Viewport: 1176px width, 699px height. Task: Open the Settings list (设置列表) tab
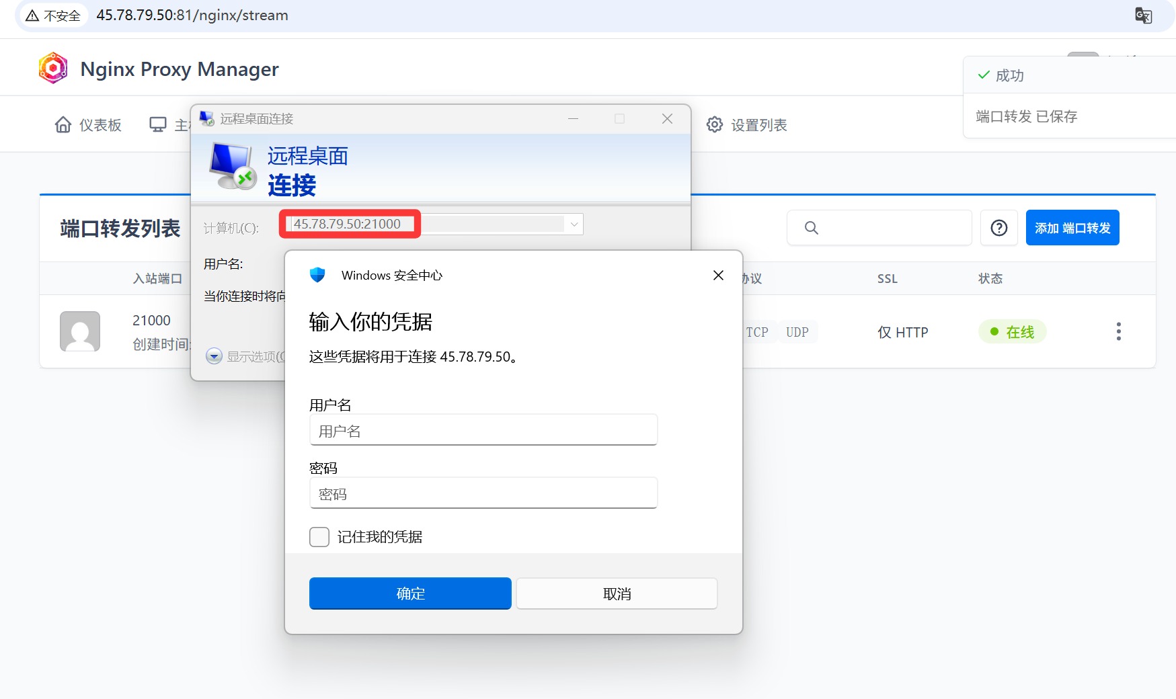(746, 125)
